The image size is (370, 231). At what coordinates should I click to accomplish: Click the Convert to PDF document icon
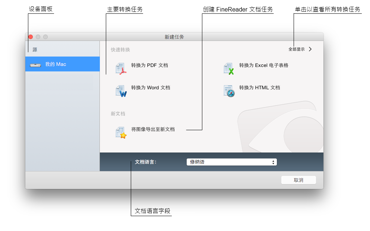(x=121, y=69)
